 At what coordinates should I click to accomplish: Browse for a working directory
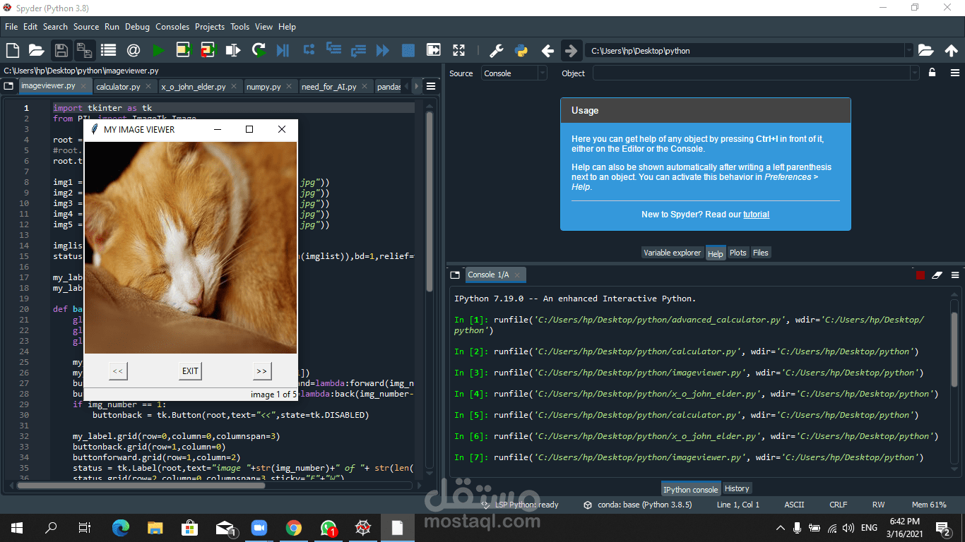925,50
